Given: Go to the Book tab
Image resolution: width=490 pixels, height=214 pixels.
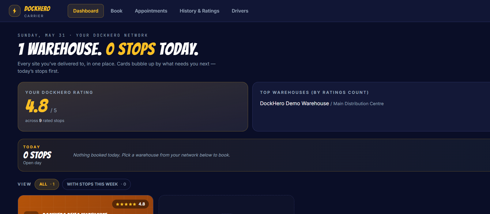Looking at the screenshot, I should (116, 11).
